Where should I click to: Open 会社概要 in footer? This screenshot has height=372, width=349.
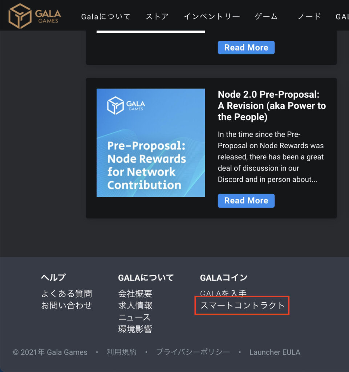[x=135, y=294]
